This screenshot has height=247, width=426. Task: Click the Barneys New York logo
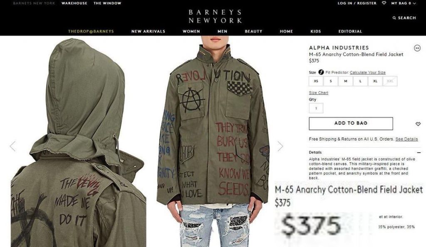pos(215,16)
